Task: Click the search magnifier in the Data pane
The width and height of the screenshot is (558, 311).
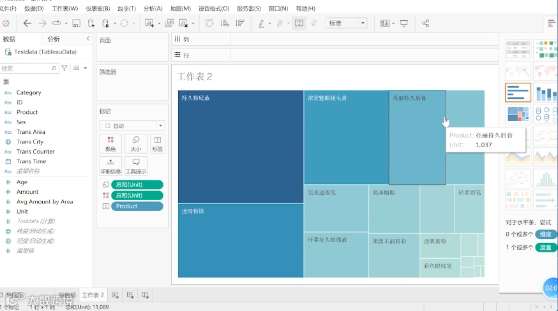Action: tap(54, 68)
